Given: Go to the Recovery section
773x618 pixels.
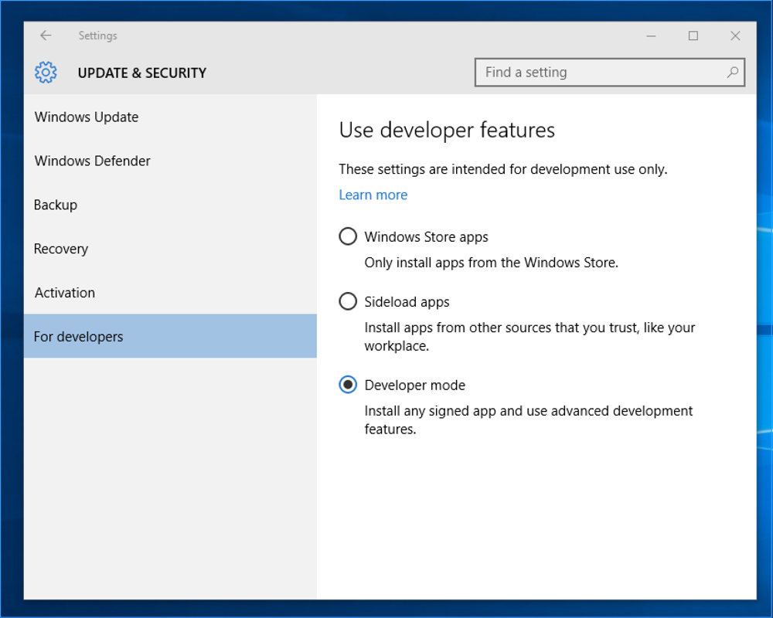Looking at the screenshot, I should point(170,249).
